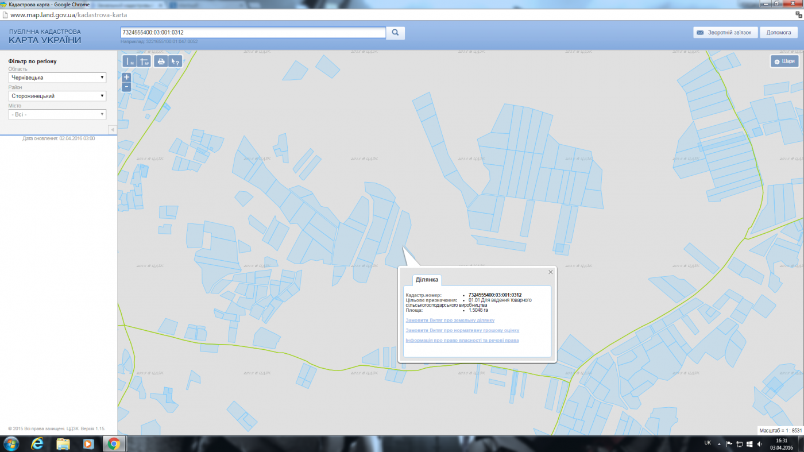Select the Ділянка tab in popup

click(x=427, y=280)
